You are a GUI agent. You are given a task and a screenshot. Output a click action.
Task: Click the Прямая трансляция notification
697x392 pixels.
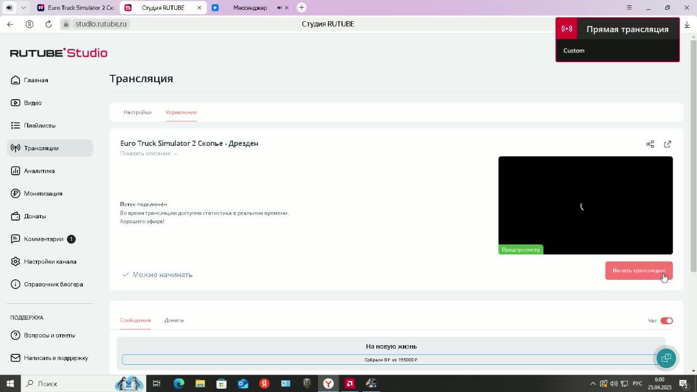[617, 40]
